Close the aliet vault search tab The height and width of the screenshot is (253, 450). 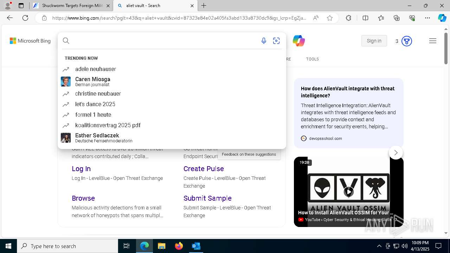click(192, 6)
